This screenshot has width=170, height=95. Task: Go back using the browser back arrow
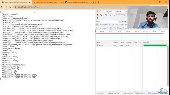pyautogui.click(x=2, y=7)
